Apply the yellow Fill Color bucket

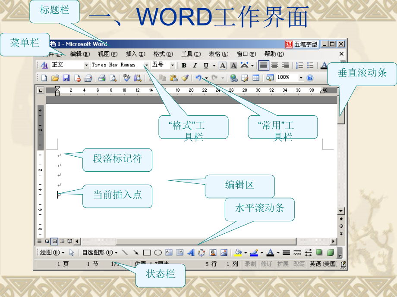(238, 252)
